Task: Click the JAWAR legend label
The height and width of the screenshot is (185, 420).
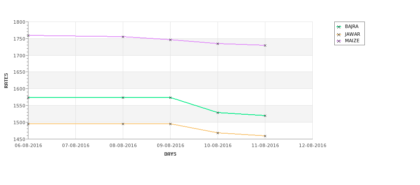Action: (352, 34)
